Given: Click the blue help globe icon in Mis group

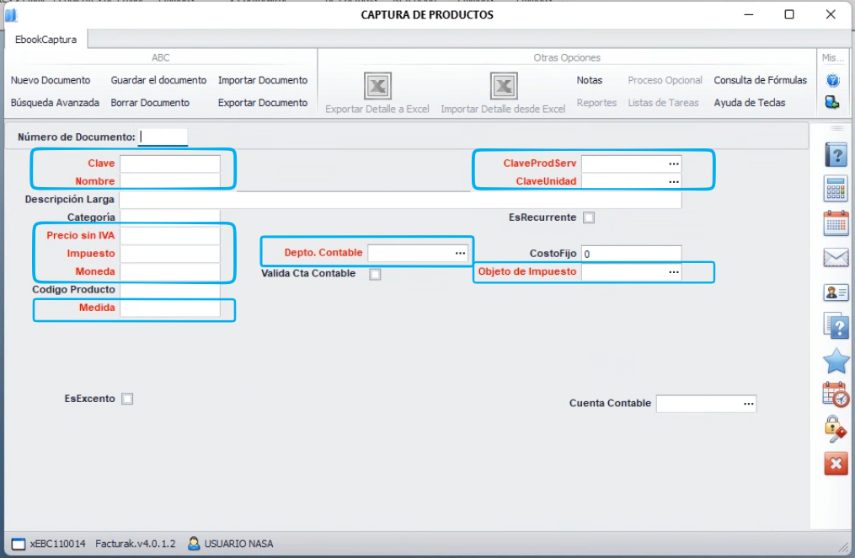Looking at the screenshot, I should 832,80.
